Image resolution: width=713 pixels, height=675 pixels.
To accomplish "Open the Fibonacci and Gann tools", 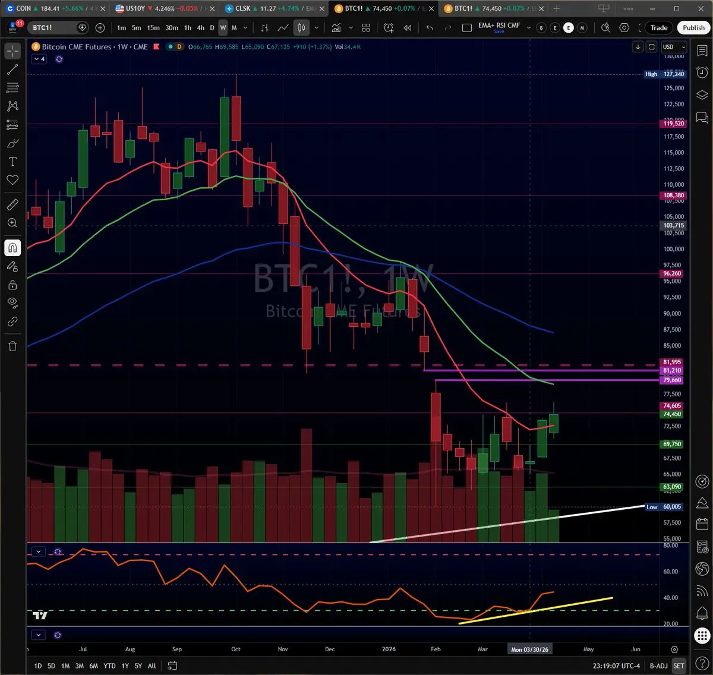I will 12,88.
